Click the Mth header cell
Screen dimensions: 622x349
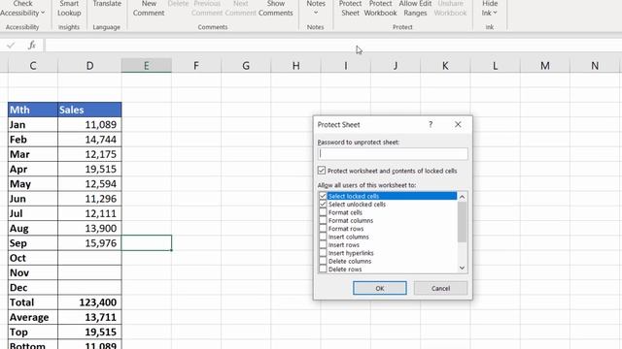33,110
